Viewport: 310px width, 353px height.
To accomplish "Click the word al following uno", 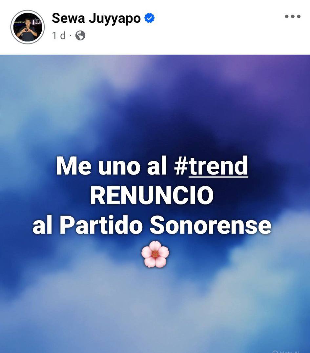I will (157, 166).
